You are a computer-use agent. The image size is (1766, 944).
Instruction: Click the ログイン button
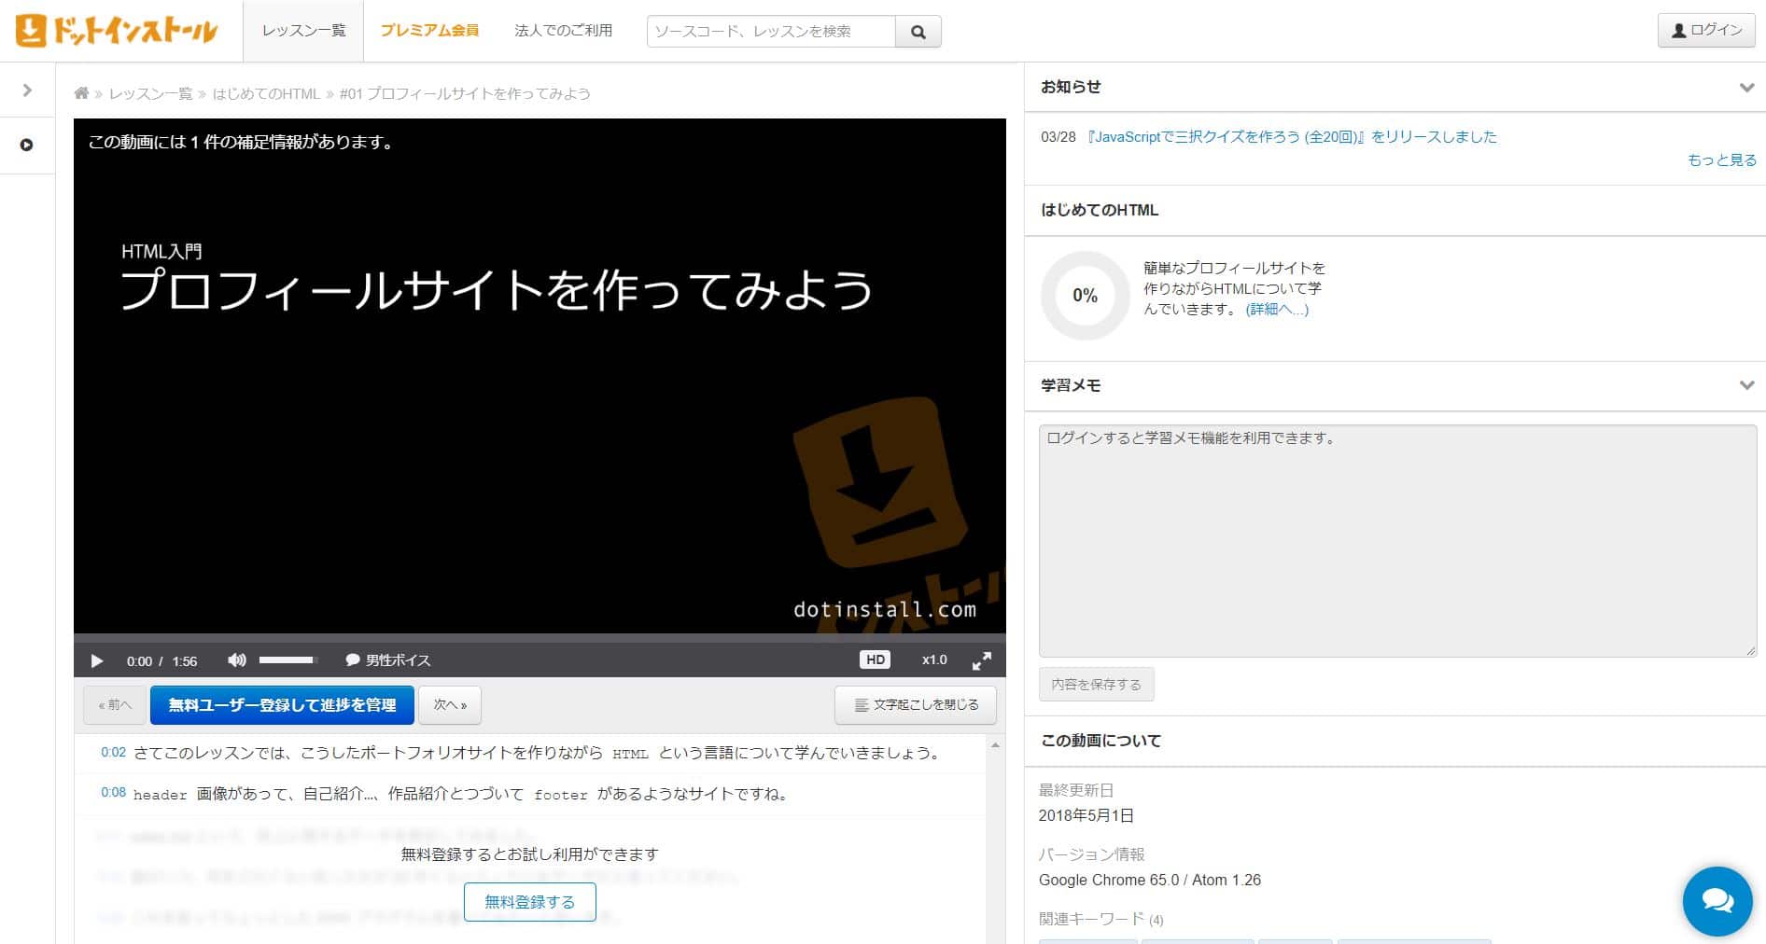click(x=1706, y=31)
